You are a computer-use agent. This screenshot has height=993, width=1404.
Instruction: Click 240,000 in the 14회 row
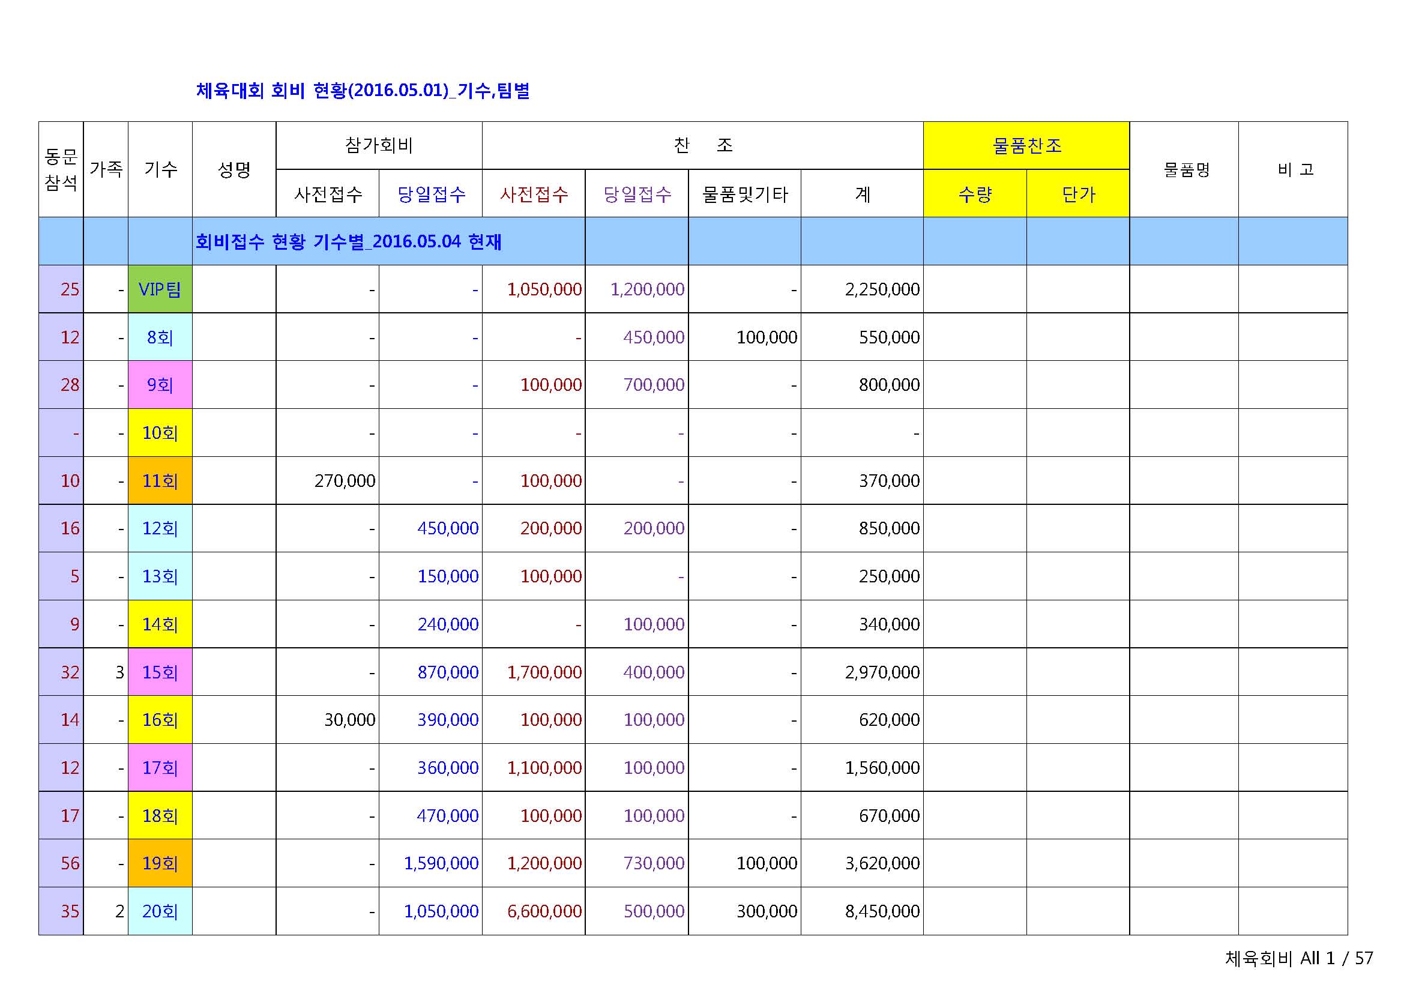448,624
